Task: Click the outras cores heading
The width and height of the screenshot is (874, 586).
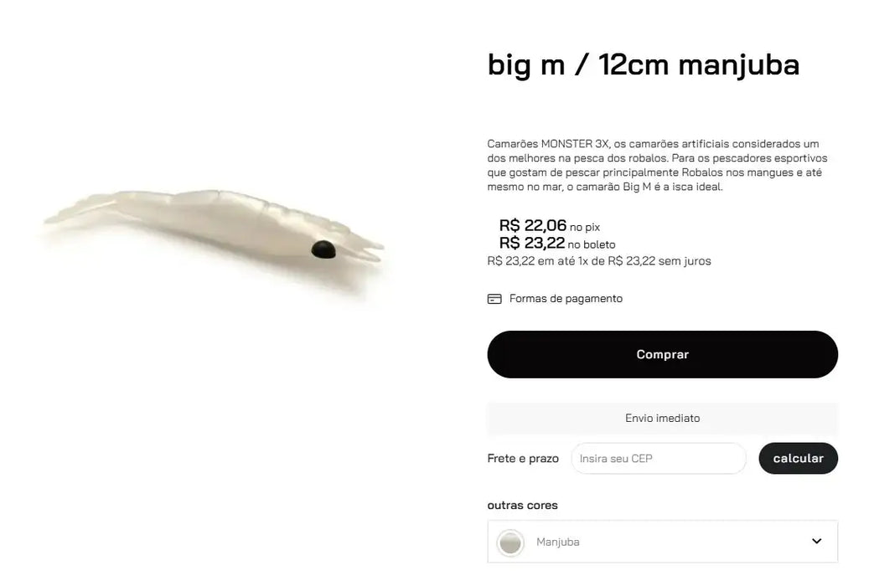Action: (x=522, y=506)
